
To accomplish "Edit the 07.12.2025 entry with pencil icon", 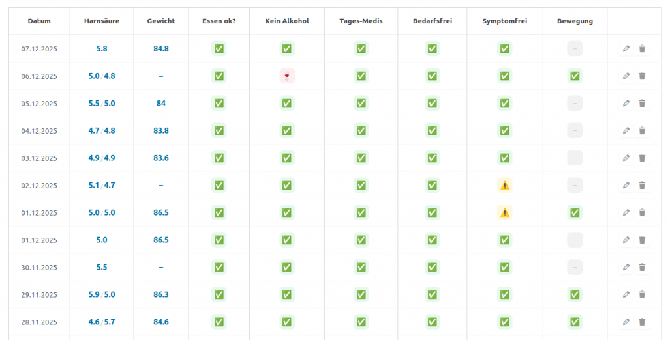I will tap(626, 49).
